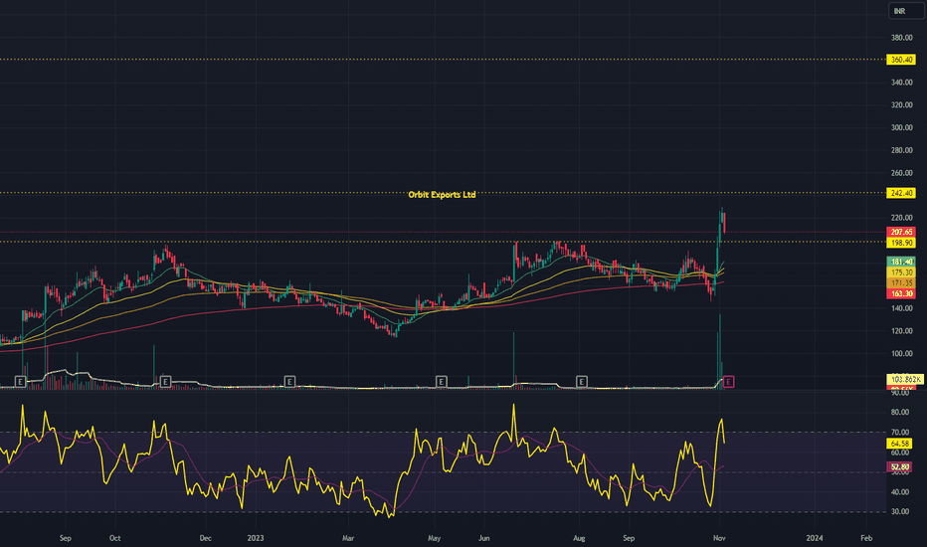Click the 260.00 price axis tick
927x547 pixels.
(901, 173)
